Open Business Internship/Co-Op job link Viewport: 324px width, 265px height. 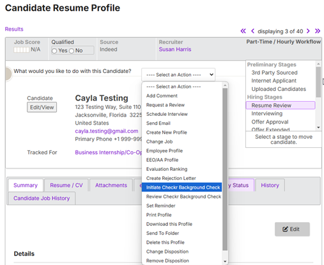tap(109, 152)
